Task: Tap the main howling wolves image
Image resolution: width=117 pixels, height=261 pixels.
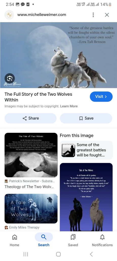Action: 58,55
